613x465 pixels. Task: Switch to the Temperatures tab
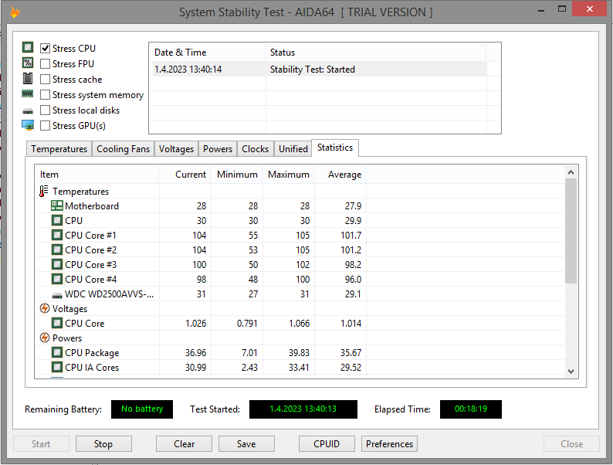click(59, 149)
